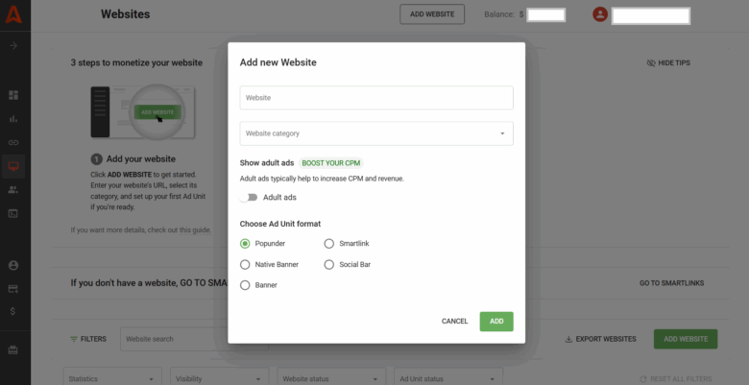Click RESET ALL FILTERS
Screen dimensions: 749x385
676,379
